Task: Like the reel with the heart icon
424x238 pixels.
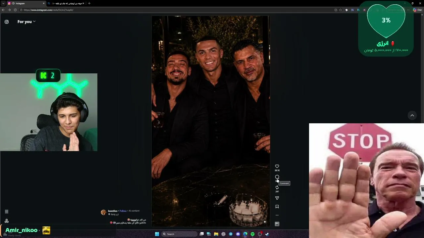Action: click(277, 166)
